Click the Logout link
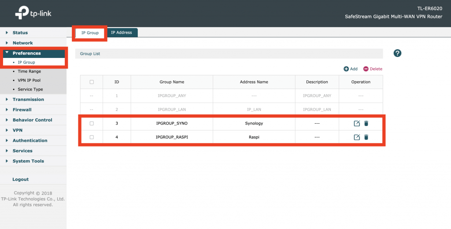 tap(21, 179)
